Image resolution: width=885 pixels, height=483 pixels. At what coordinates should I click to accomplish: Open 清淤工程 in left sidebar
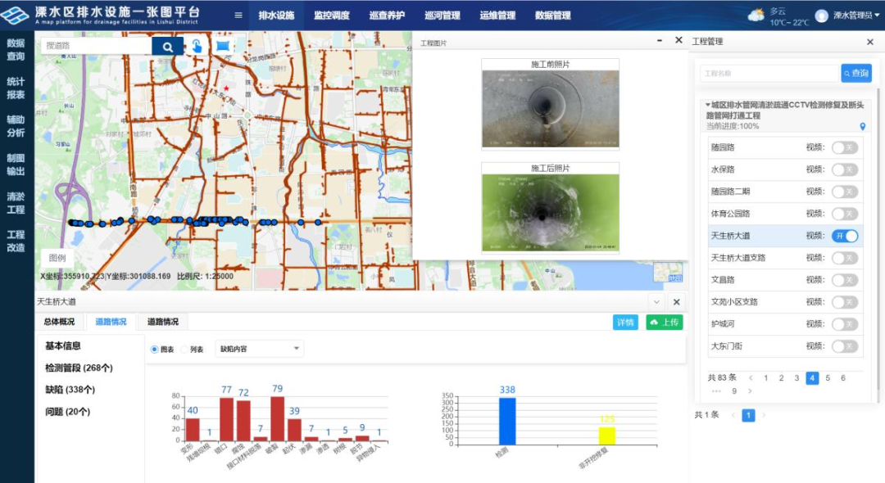(x=16, y=203)
